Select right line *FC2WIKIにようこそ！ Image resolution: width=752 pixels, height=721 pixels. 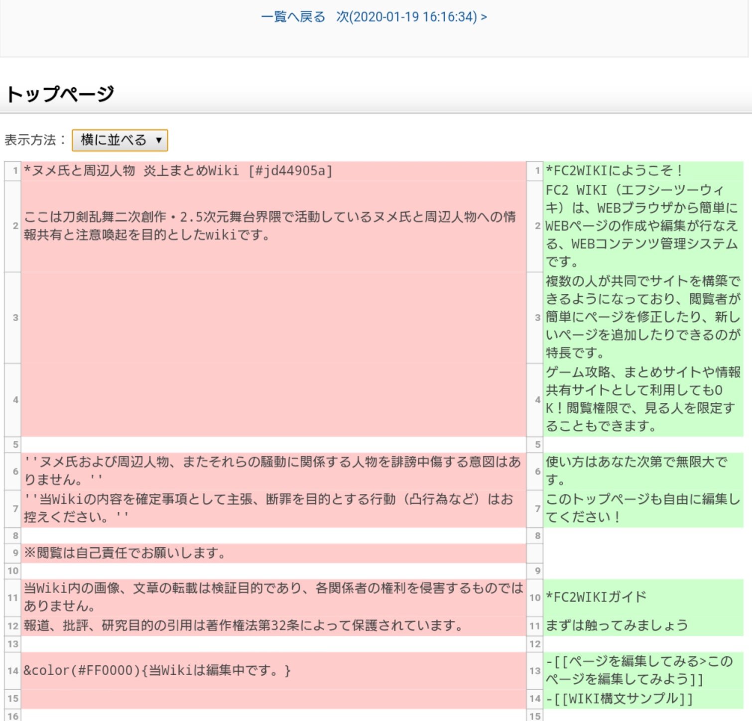pos(643,171)
